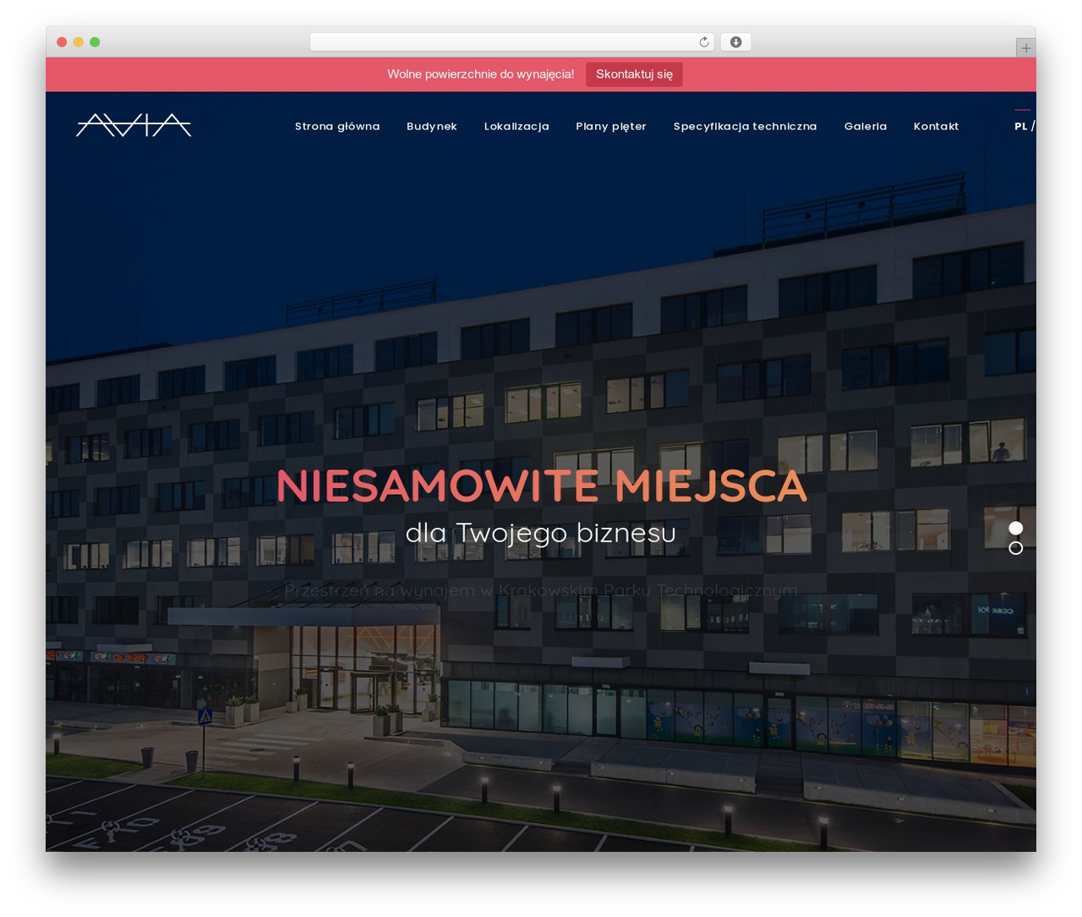The height and width of the screenshot is (917, 1082).
Task: Minimize the browser window
Action: point(79,42)
